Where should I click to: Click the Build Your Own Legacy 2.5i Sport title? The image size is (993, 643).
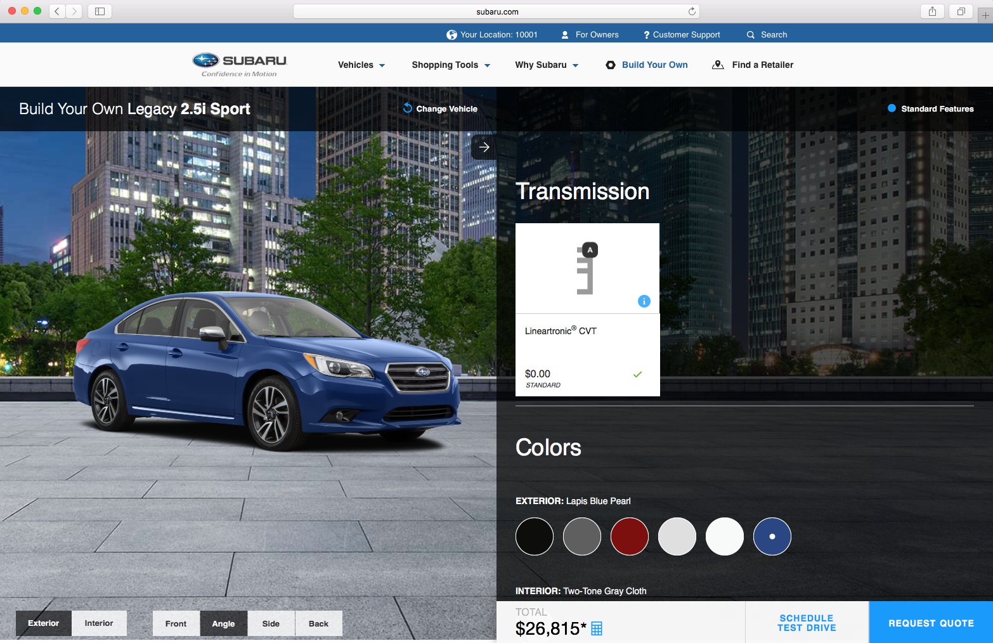tap(134, 109)
